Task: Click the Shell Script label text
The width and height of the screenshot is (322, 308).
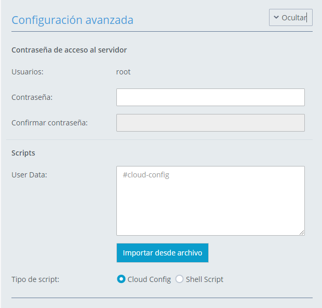Action: tap(205, 279)
